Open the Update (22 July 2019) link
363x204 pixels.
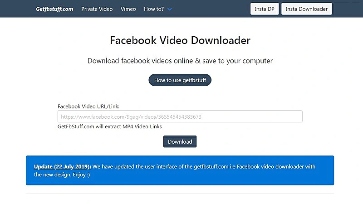pos(63,166)
